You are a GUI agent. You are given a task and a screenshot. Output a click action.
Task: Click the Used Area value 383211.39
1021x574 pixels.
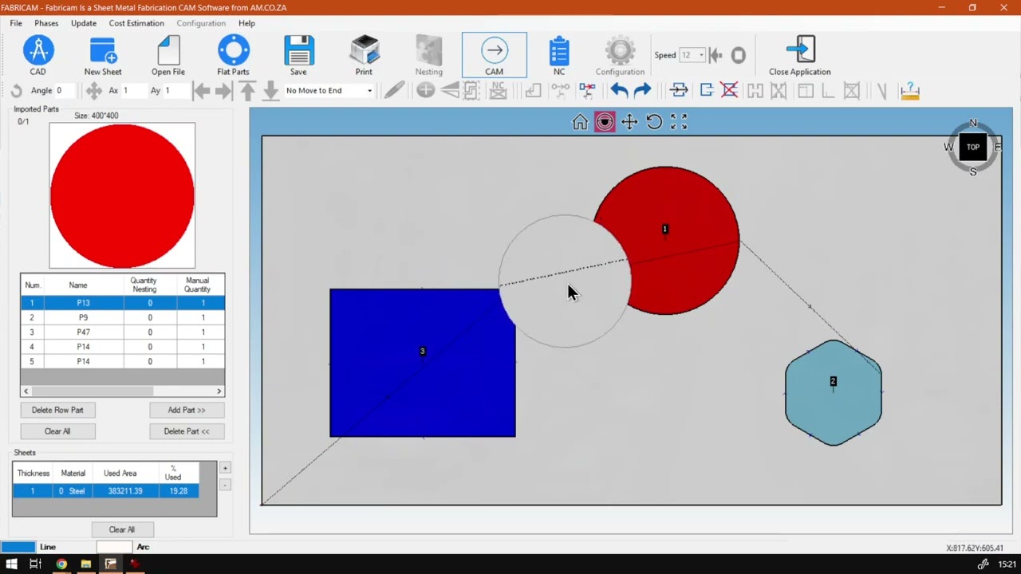pyautogui.click(x=125, y=491)
